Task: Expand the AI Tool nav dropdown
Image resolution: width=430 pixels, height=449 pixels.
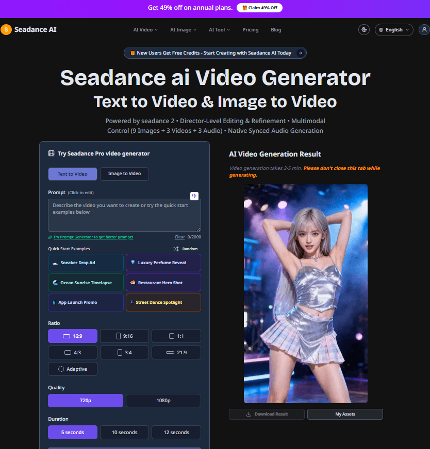Action: [x=219, y=30]
